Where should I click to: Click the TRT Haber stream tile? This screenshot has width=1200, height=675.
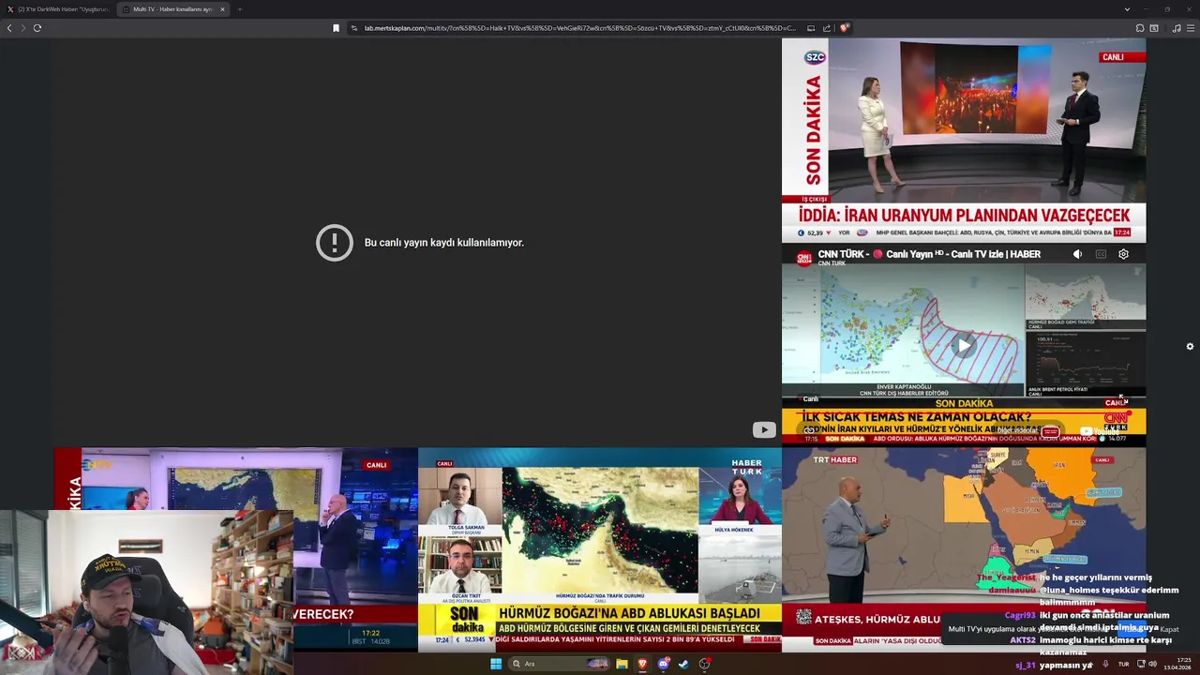click(964, 549)
